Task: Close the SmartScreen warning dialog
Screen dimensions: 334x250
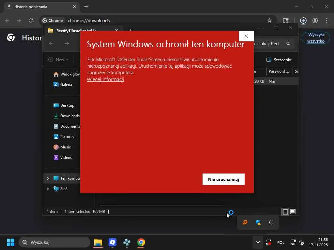Action: [246, 36]
